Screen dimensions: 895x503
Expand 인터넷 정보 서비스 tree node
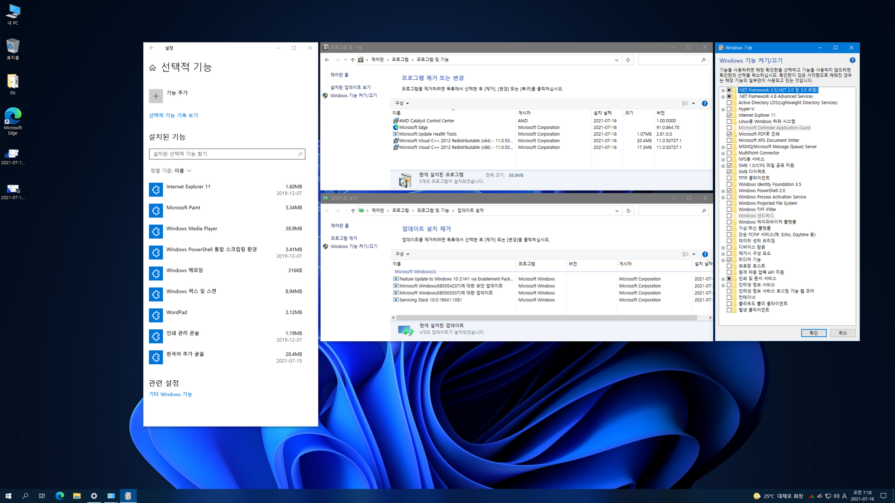click(x=723, y=285)
